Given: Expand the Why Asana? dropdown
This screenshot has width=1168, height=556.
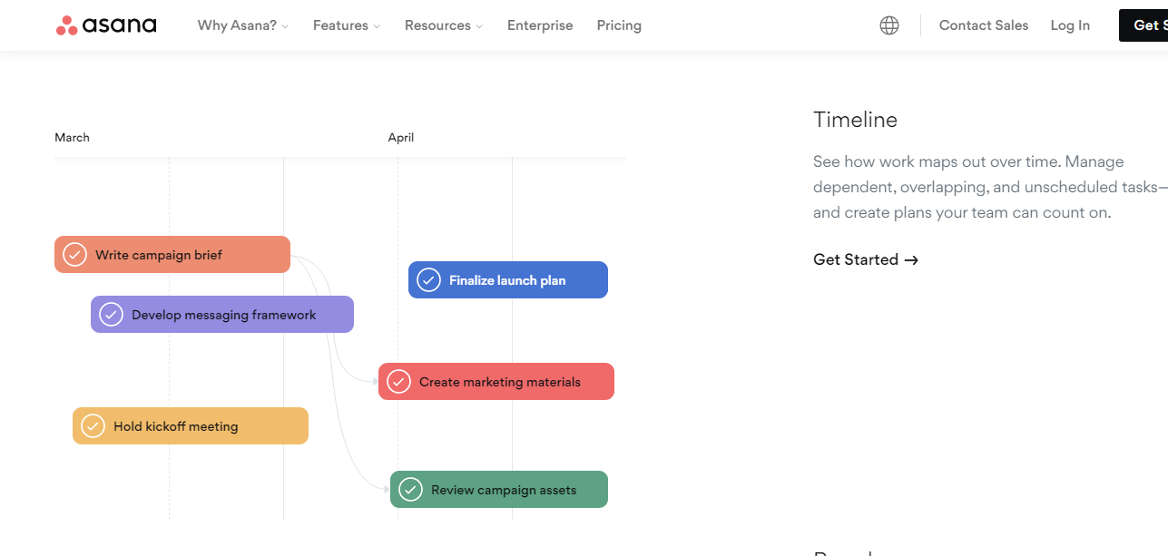Looking at the screenshot, I should 242,25.
